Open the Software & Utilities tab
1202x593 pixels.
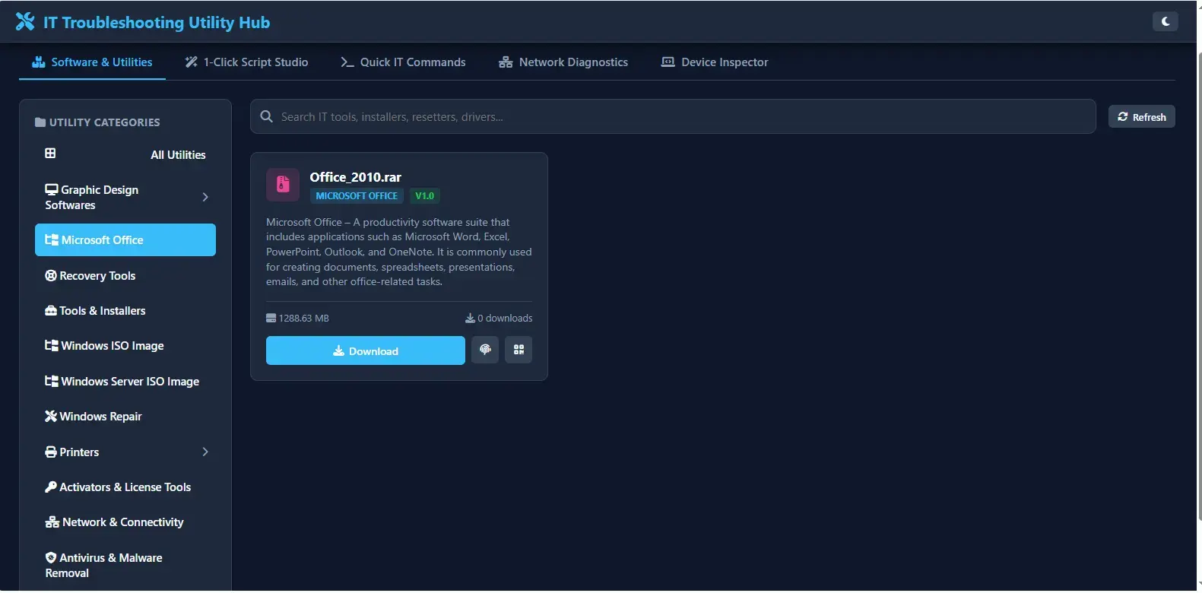point(92,62)
